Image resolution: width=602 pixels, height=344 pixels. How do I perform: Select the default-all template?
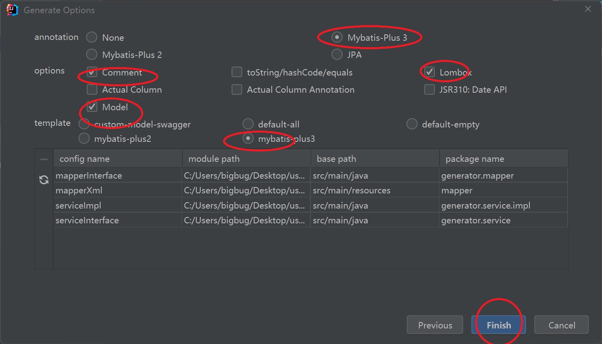click(248, 124)
